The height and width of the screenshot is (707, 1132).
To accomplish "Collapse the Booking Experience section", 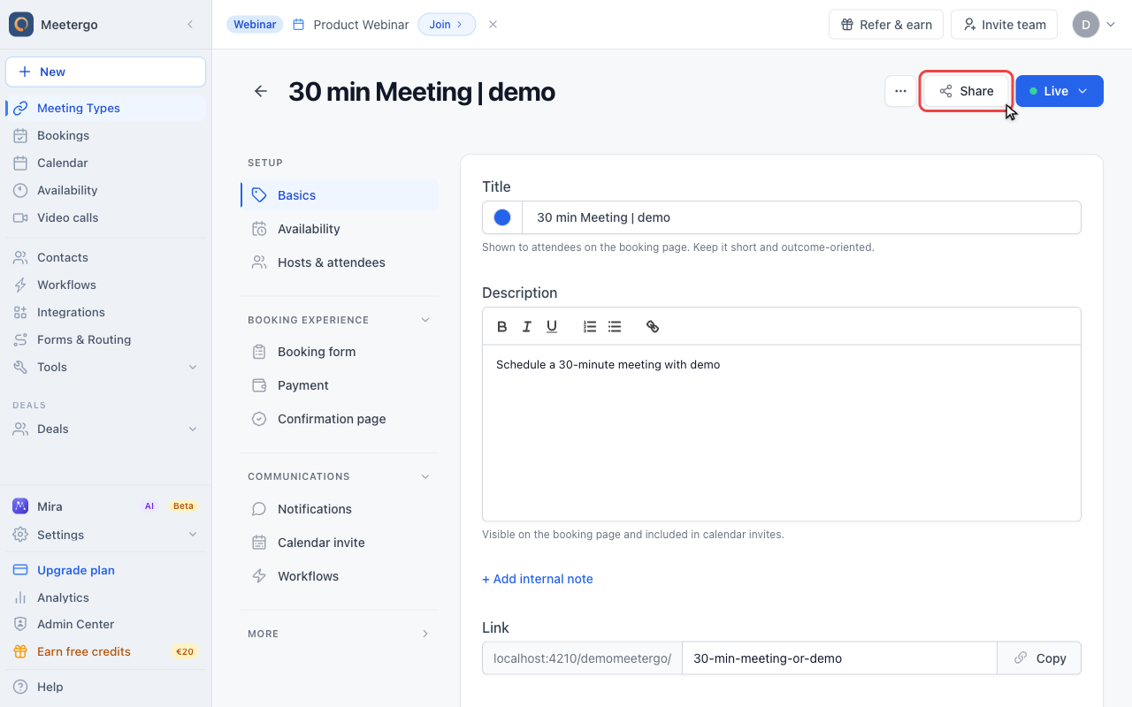I will pos(425,320).
